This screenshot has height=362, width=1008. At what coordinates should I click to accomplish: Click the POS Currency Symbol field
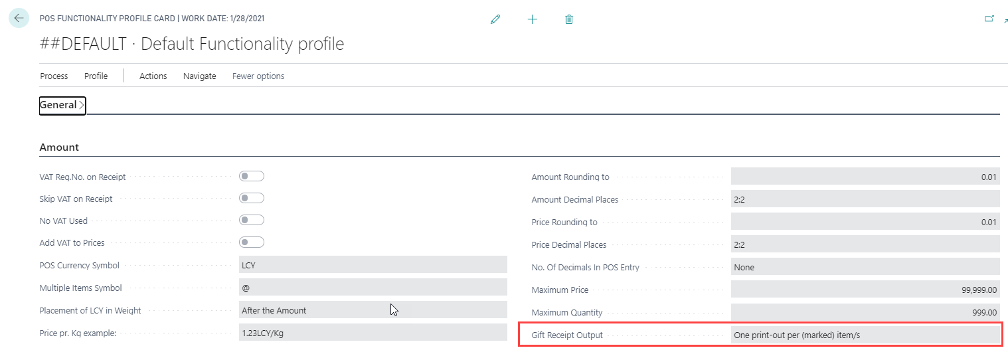click(x=373, y=265)
